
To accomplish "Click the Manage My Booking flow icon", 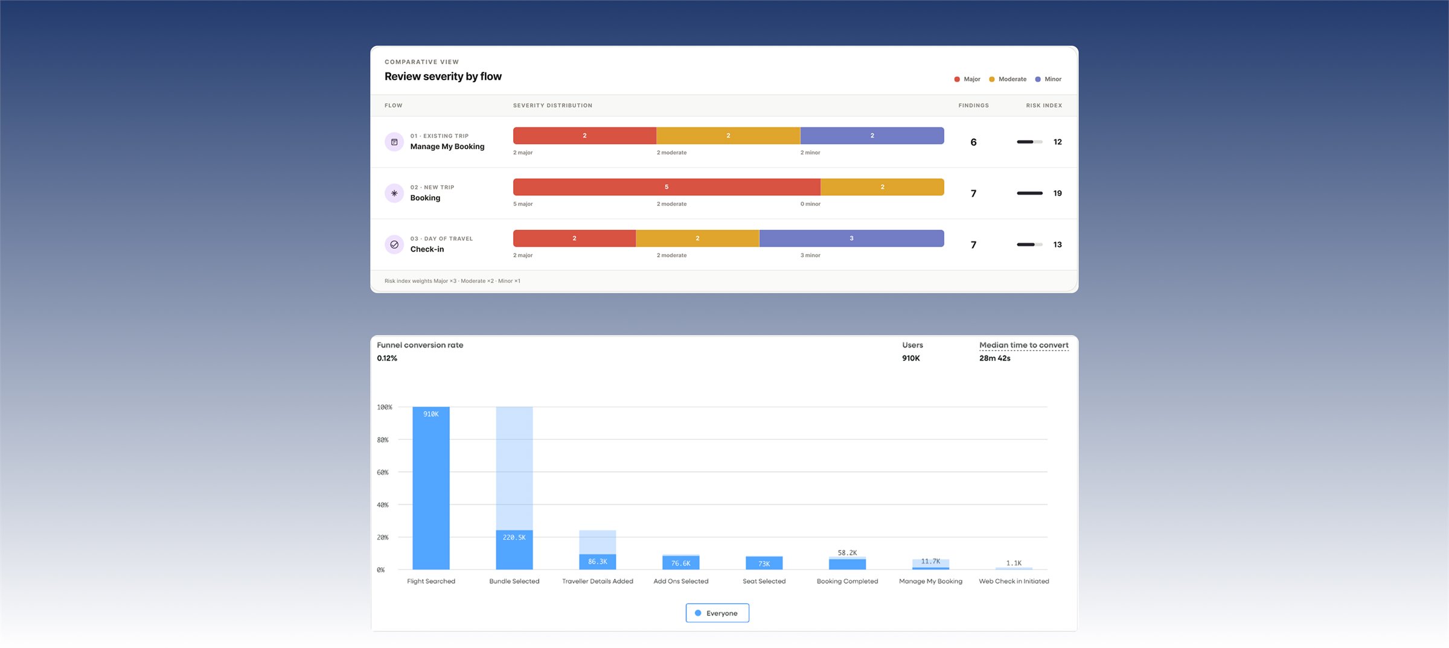I will pos(394,142).
